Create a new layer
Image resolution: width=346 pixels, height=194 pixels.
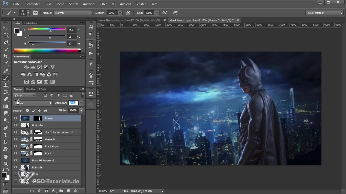point(68,191)
